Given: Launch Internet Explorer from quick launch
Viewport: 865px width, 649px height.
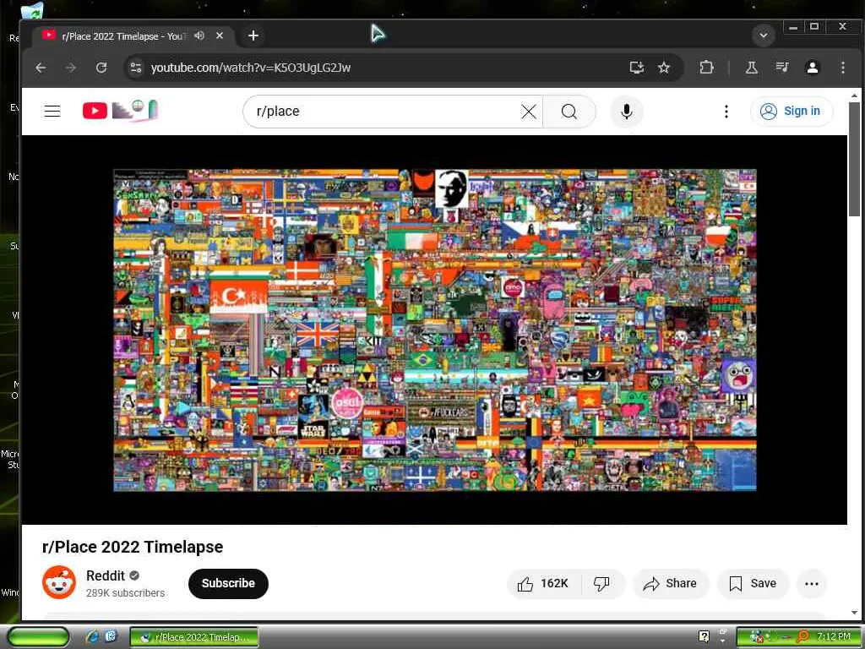Looking at the screenshot, I should tap(93, 636).
